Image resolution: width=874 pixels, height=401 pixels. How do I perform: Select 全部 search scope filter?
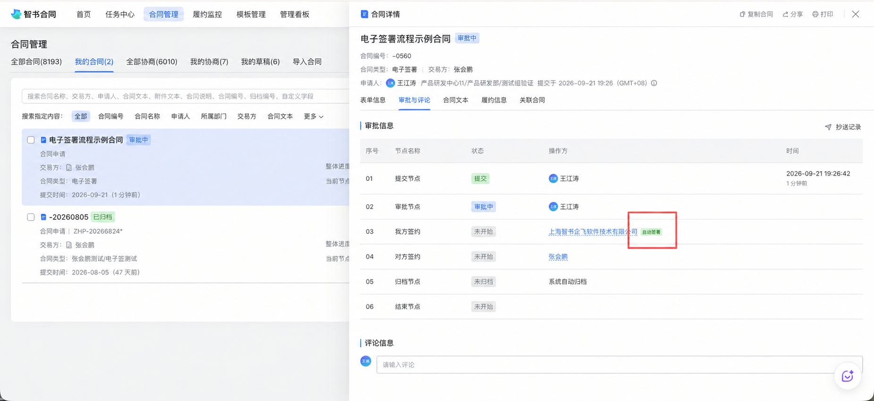pyautogui.click(x=81, y=117)
